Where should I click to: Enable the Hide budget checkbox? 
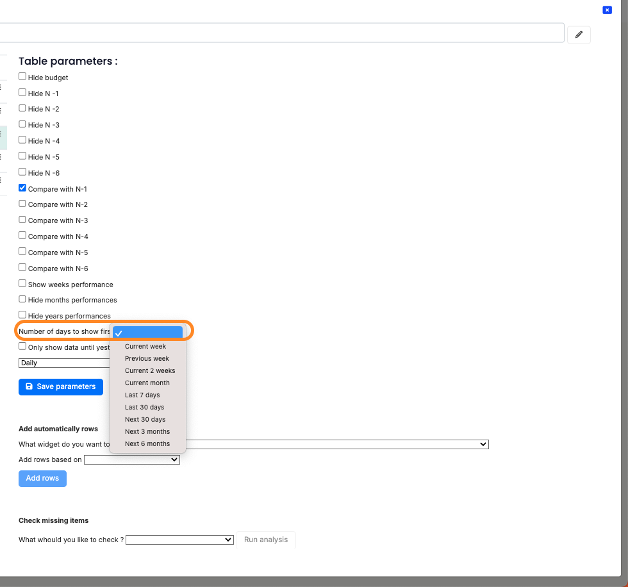pos(22,77)
